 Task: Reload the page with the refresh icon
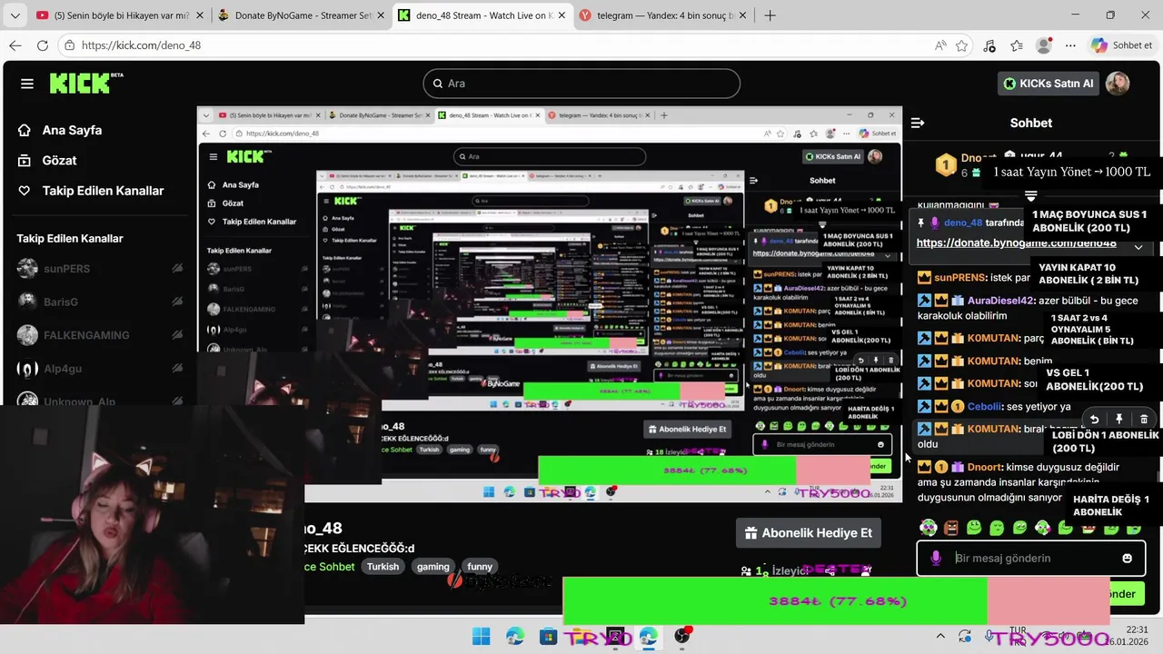43,45
